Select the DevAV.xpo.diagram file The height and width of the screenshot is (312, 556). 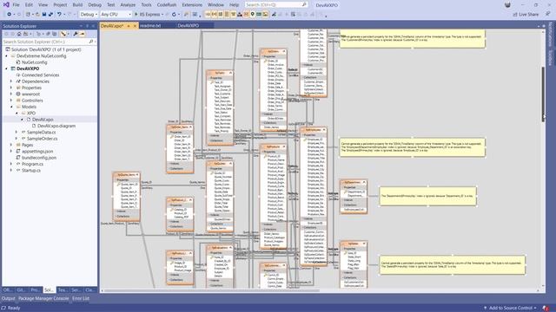pos(56,126)
